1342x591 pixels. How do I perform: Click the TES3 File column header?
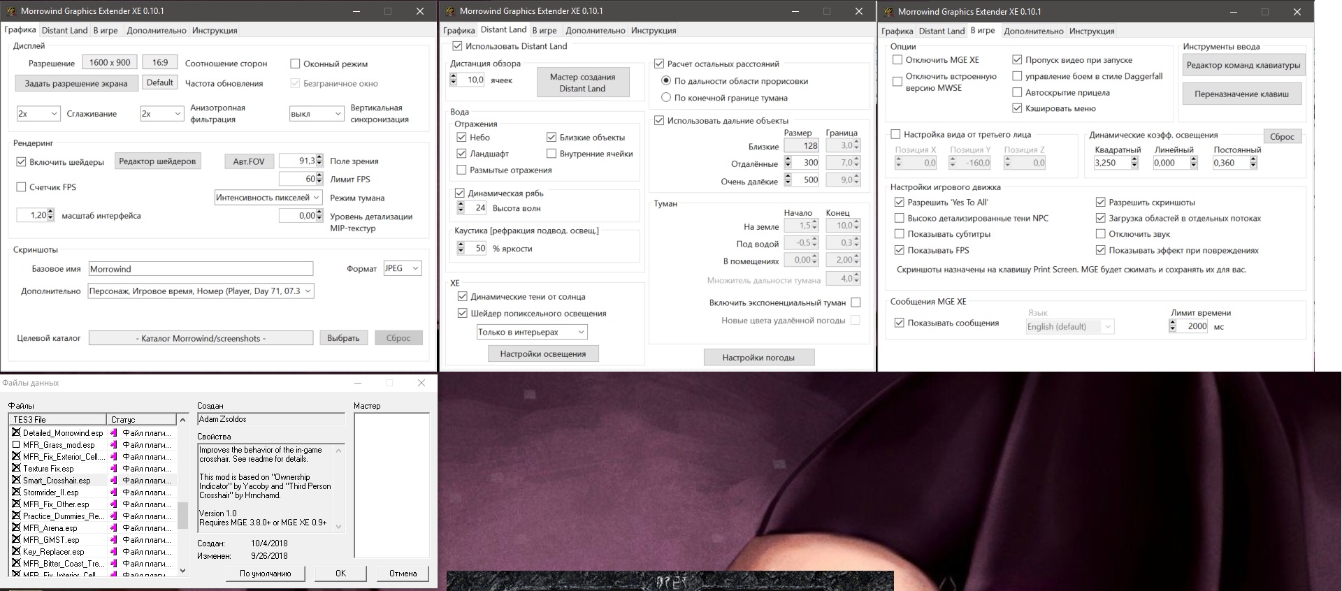coord(58,420)
